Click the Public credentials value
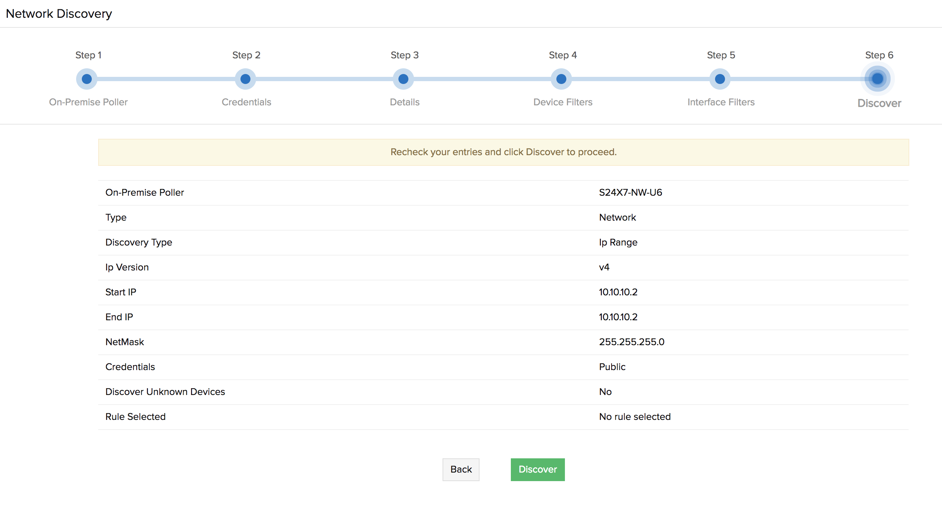This screenshot has width=942, height=511. [612, 367]
